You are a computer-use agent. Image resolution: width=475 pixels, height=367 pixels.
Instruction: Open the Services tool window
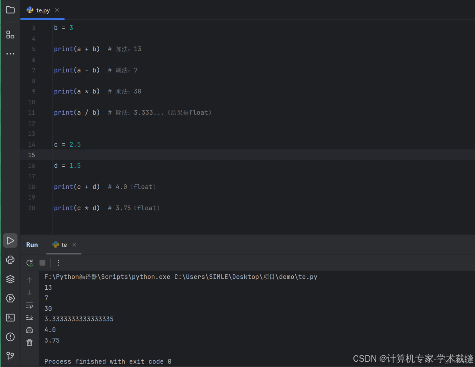10,298
